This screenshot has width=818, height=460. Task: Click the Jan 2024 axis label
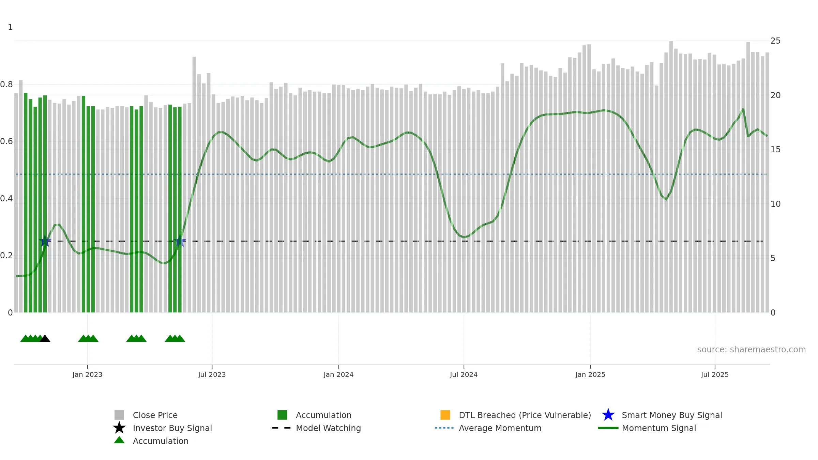(338, 375)
